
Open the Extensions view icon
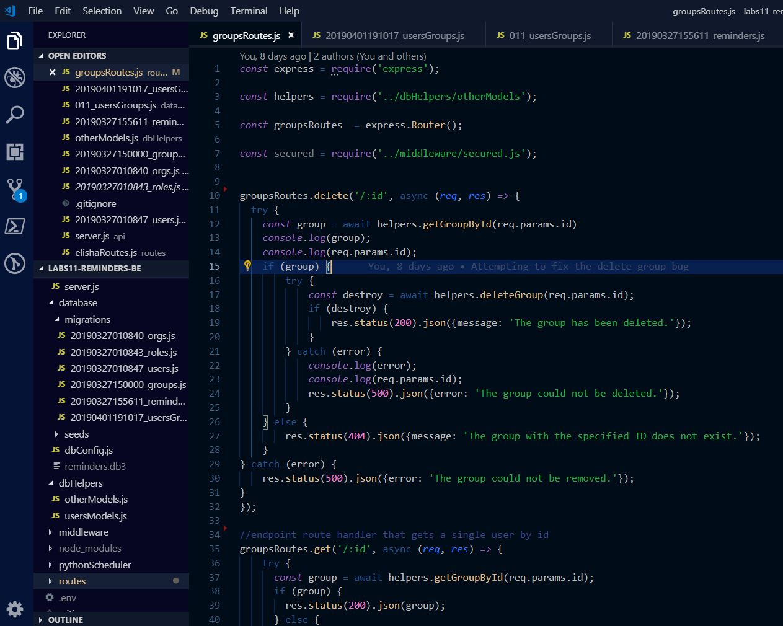point(15,152)
